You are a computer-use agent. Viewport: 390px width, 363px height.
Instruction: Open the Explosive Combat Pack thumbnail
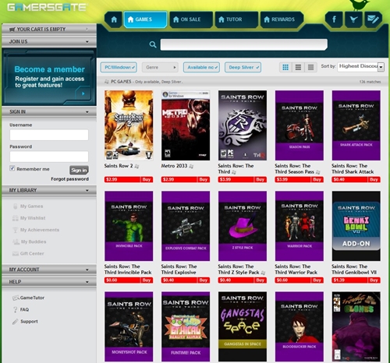pos(186,226)
